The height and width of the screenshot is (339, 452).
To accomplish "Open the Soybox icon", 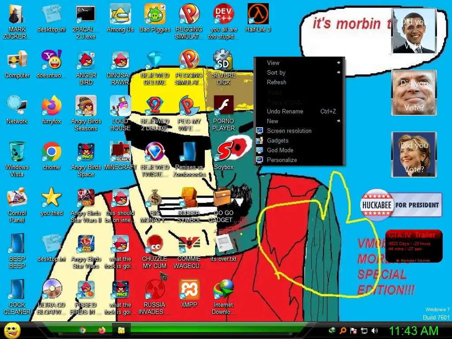I will [x=224, y=156].
